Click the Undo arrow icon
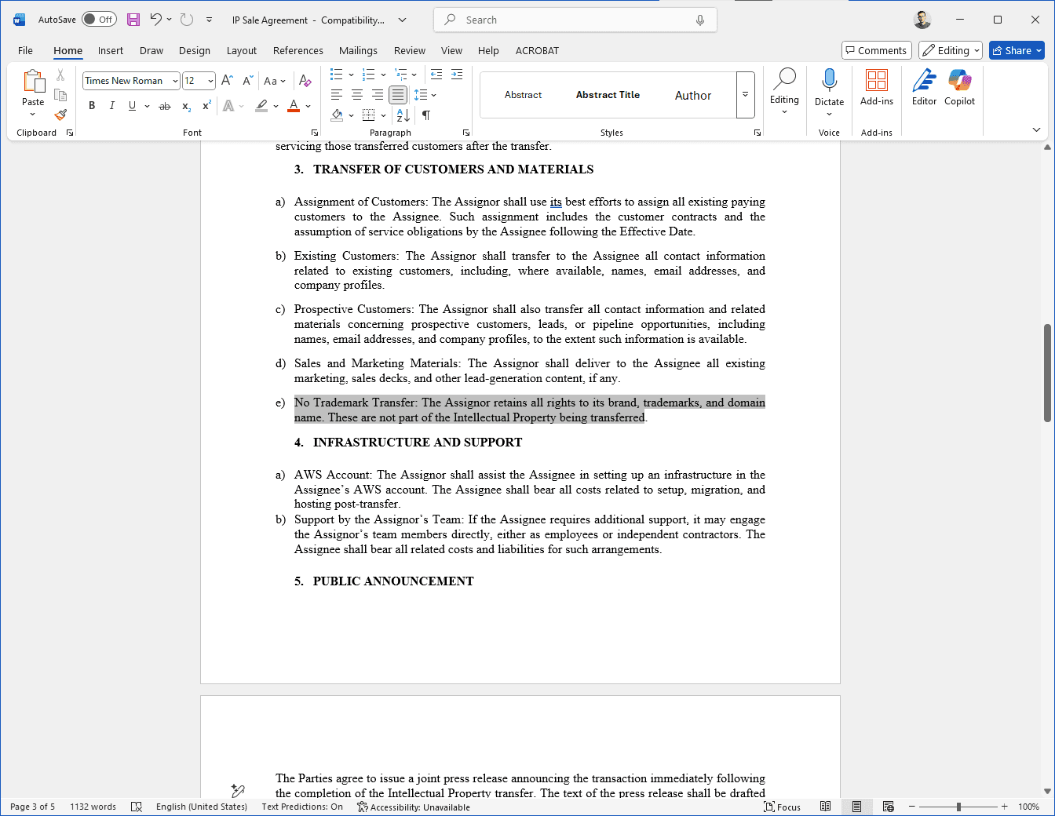 [155, 20]
